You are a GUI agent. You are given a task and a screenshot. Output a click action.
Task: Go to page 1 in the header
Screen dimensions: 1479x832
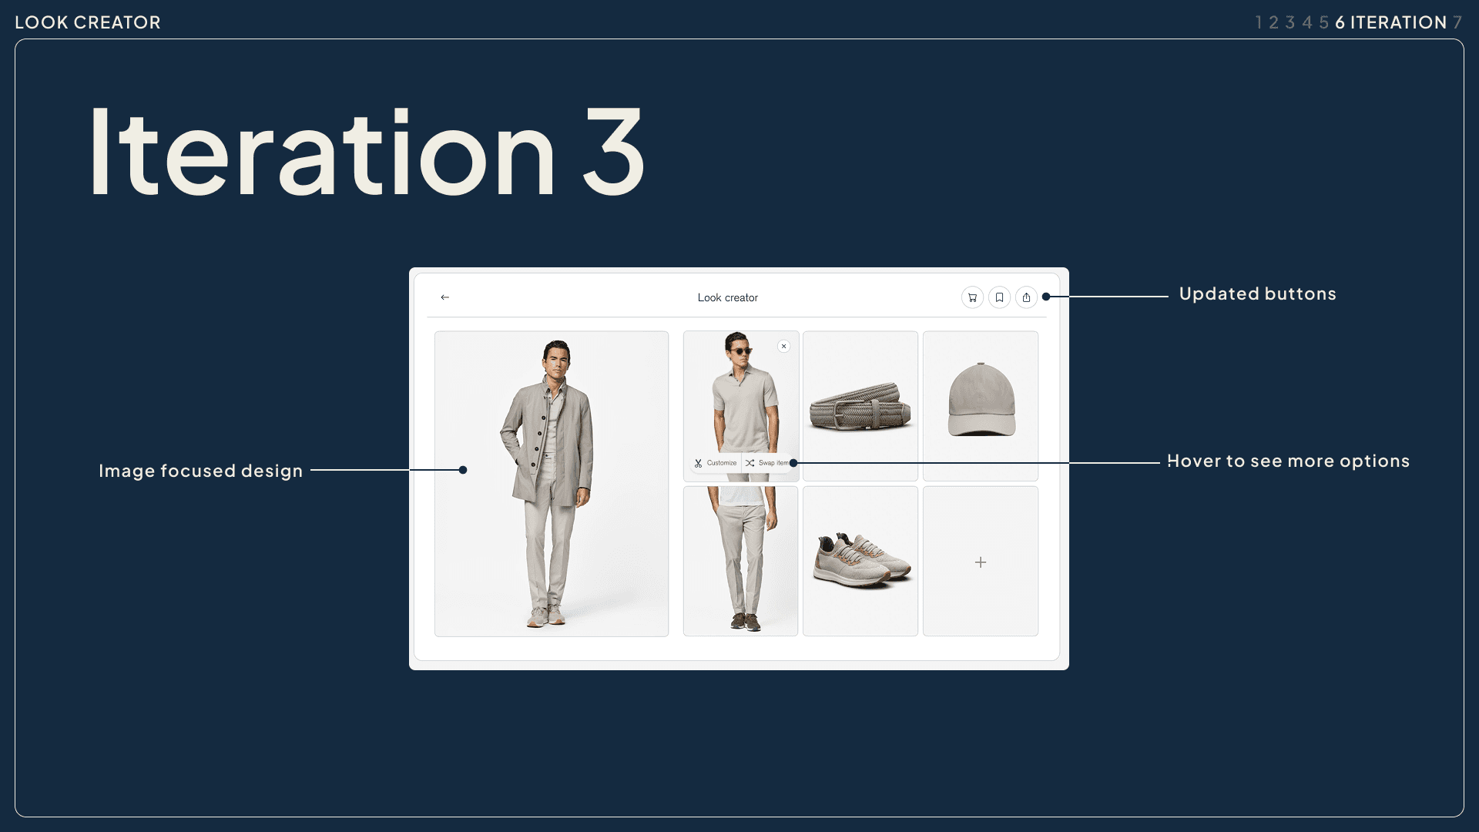1258,23
